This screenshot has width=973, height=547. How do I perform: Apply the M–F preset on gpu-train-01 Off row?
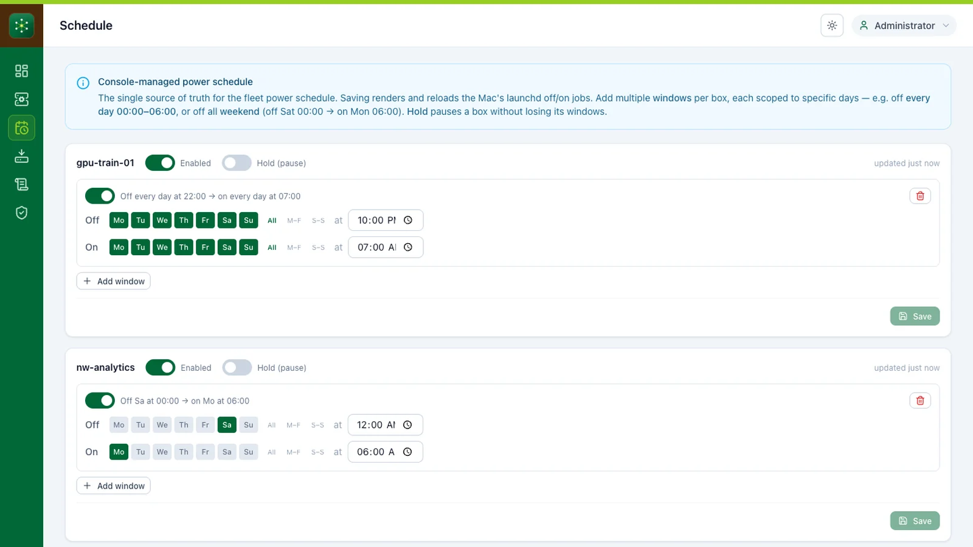click(294, 221)
